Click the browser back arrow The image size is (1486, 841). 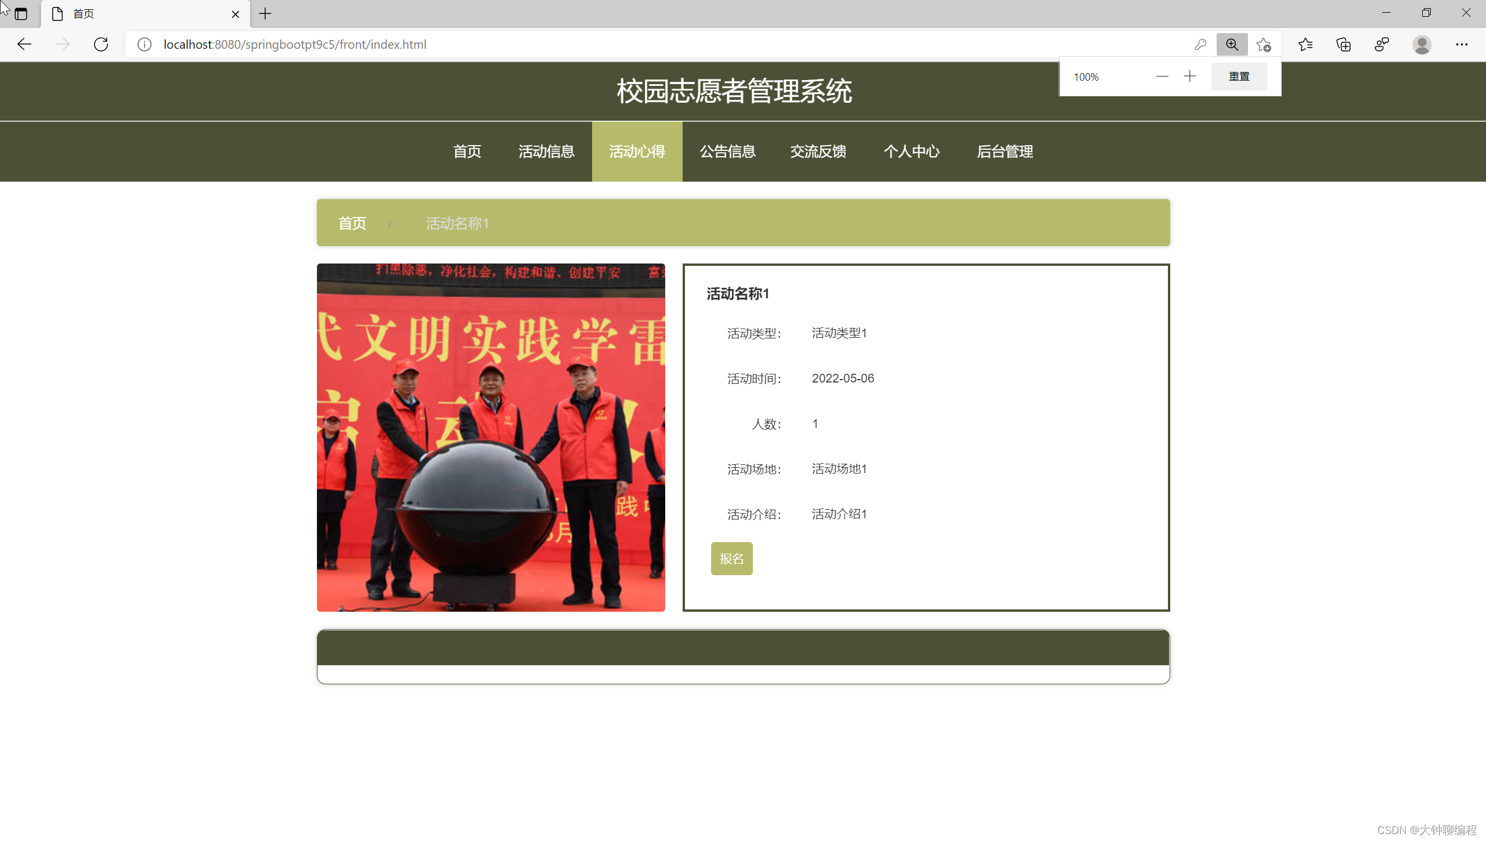pyautogui.click(x=24, y=44)
